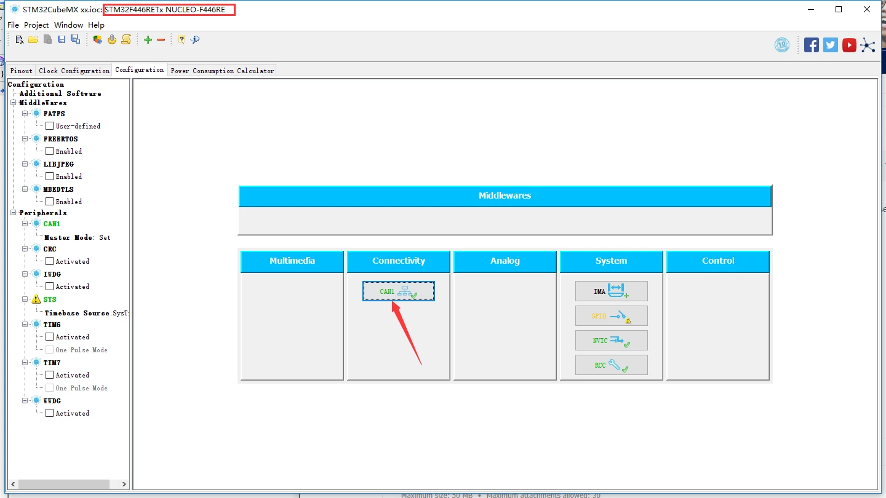Activate the CRC checkbox
Image resolution: width=886 pixels, height=498 pixels.
coord(50,261)
